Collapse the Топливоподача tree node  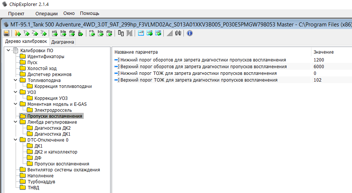point(15,80)
